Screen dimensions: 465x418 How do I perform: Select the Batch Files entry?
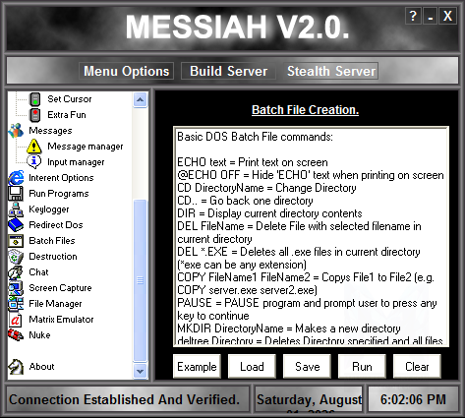(x=52, y=241)
